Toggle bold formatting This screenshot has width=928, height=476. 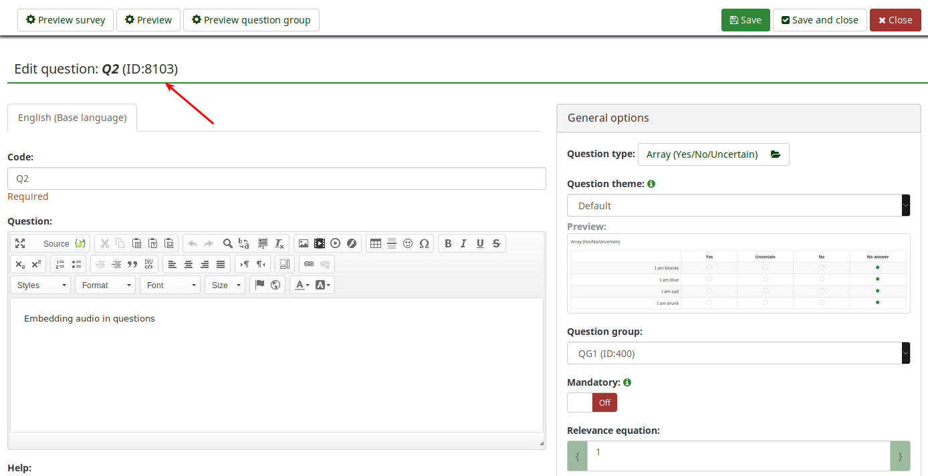tap(448, 244)
